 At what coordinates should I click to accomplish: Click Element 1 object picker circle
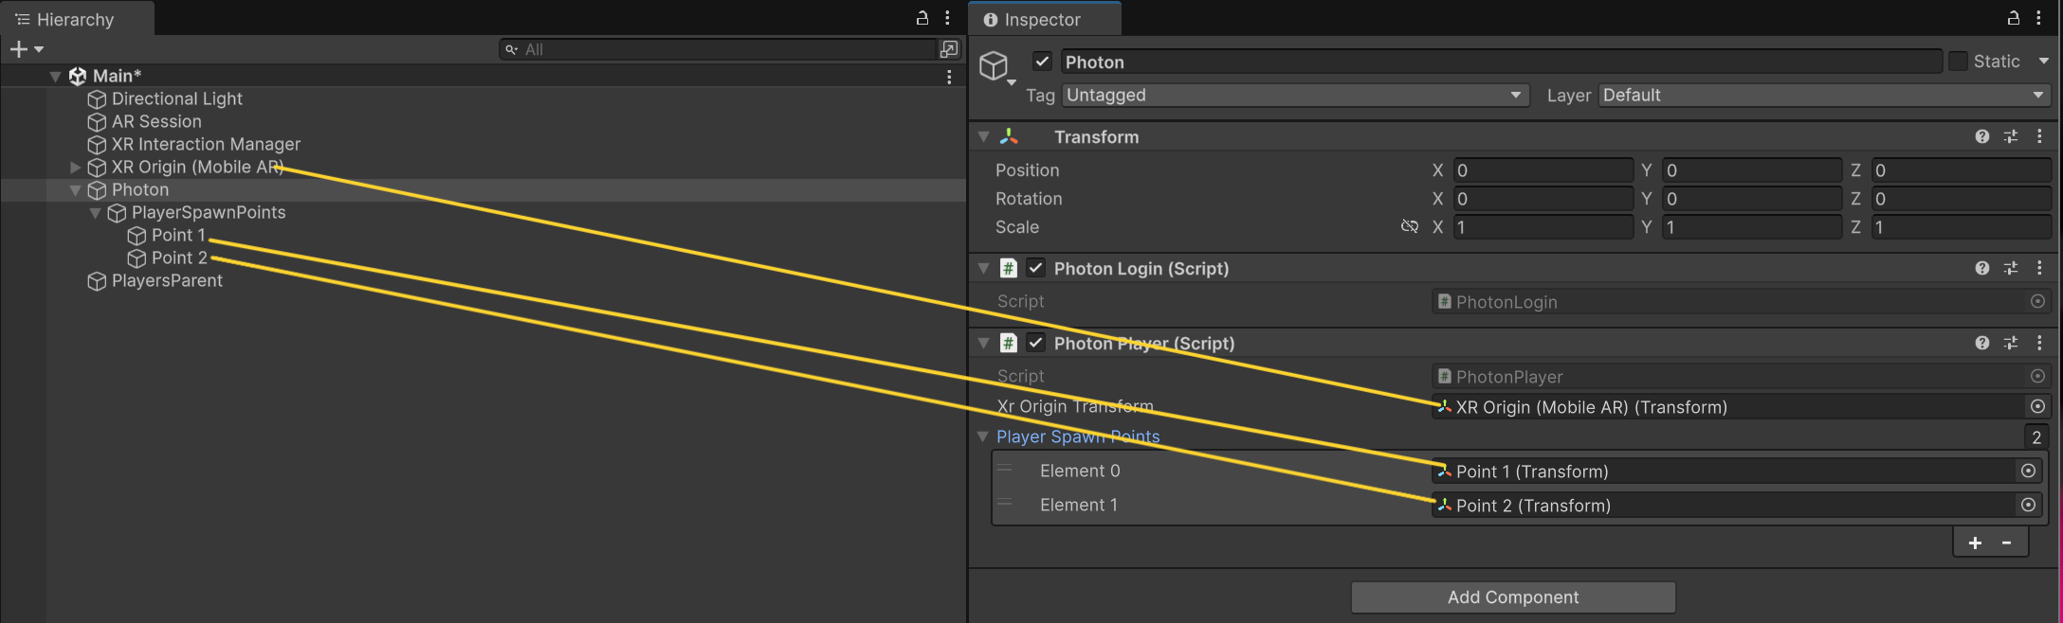pyautogui.click(x=2028, y=505)
